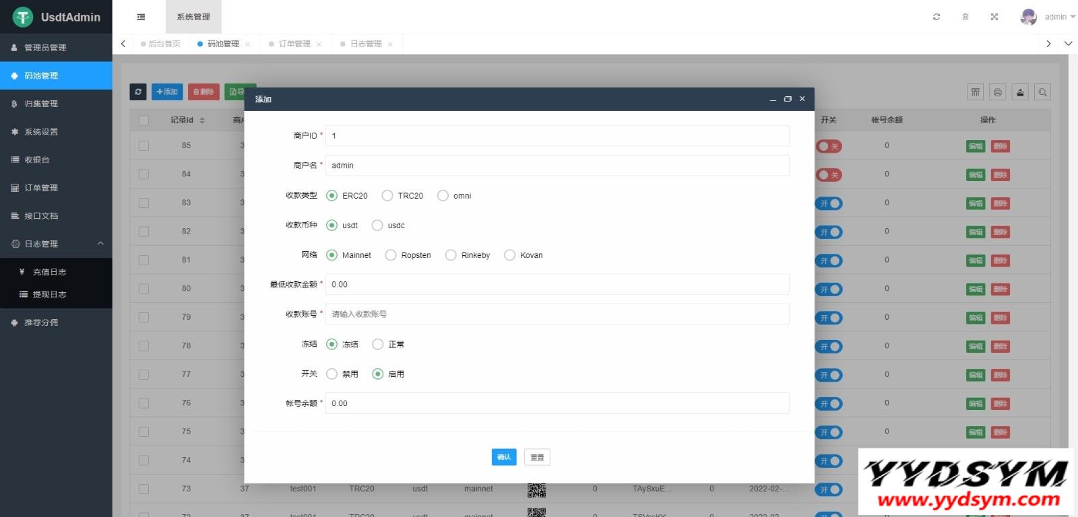Click the 系统管理 top navigation tab
1078x517 pixels.
[193, 17]
